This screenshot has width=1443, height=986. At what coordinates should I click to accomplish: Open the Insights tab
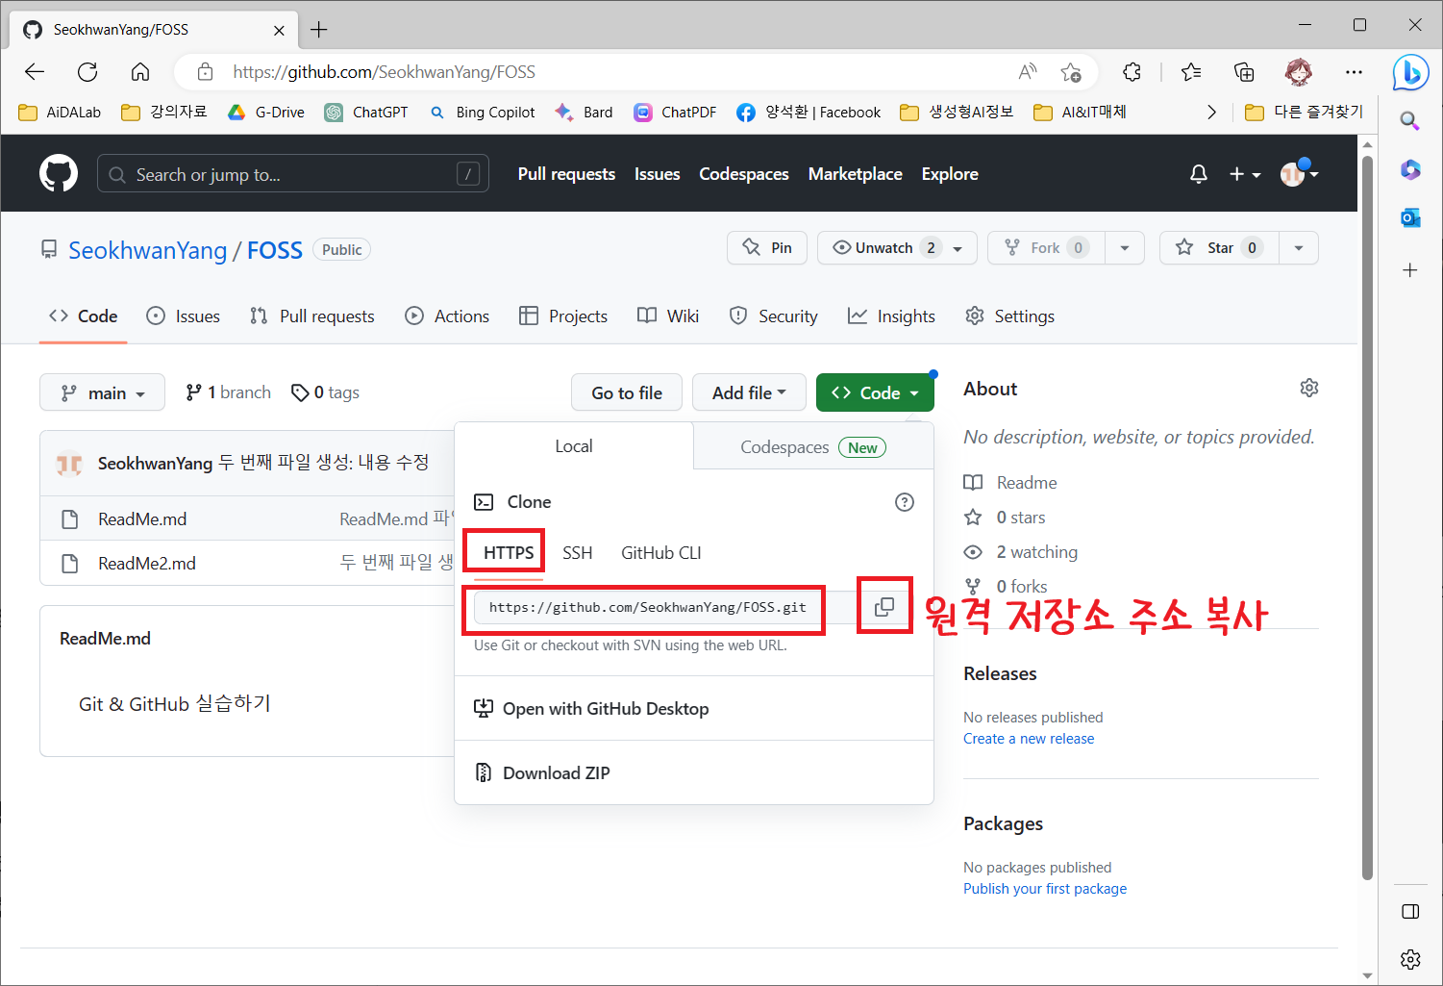891,316
